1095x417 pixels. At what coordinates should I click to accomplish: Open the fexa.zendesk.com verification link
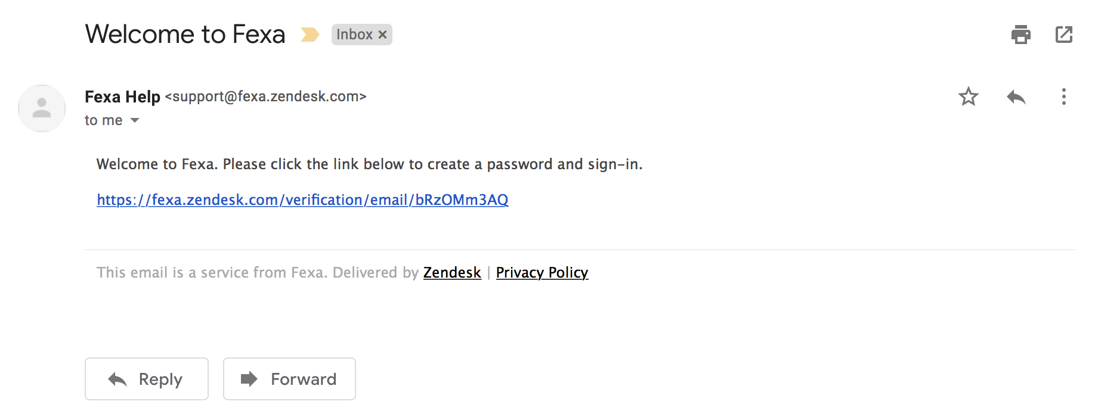[302, 200]
